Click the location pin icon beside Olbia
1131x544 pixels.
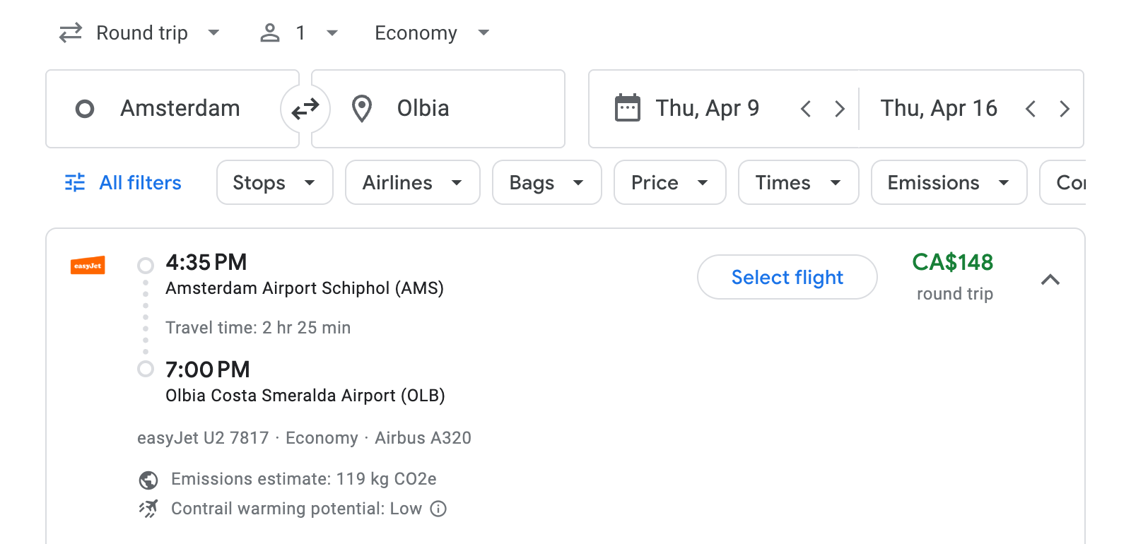click(362, 108)
